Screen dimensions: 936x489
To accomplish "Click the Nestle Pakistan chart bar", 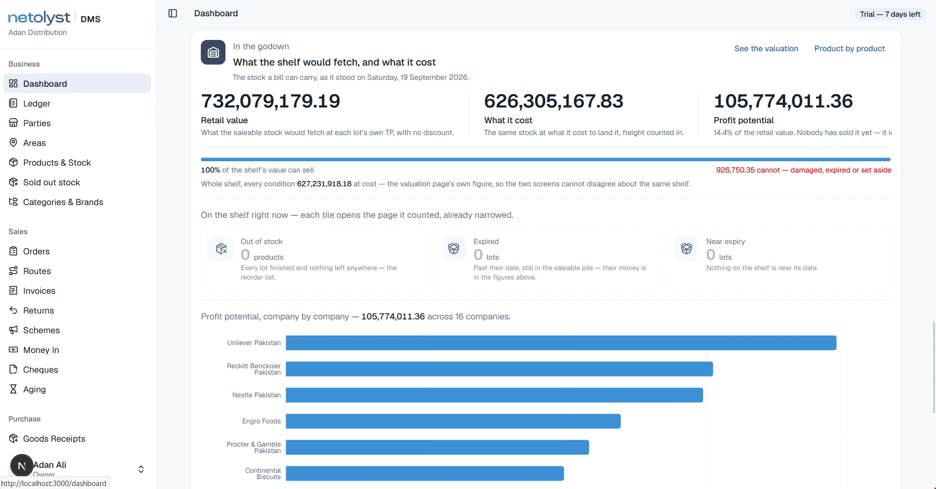I will pyautogui.click(x=494, y=395).
